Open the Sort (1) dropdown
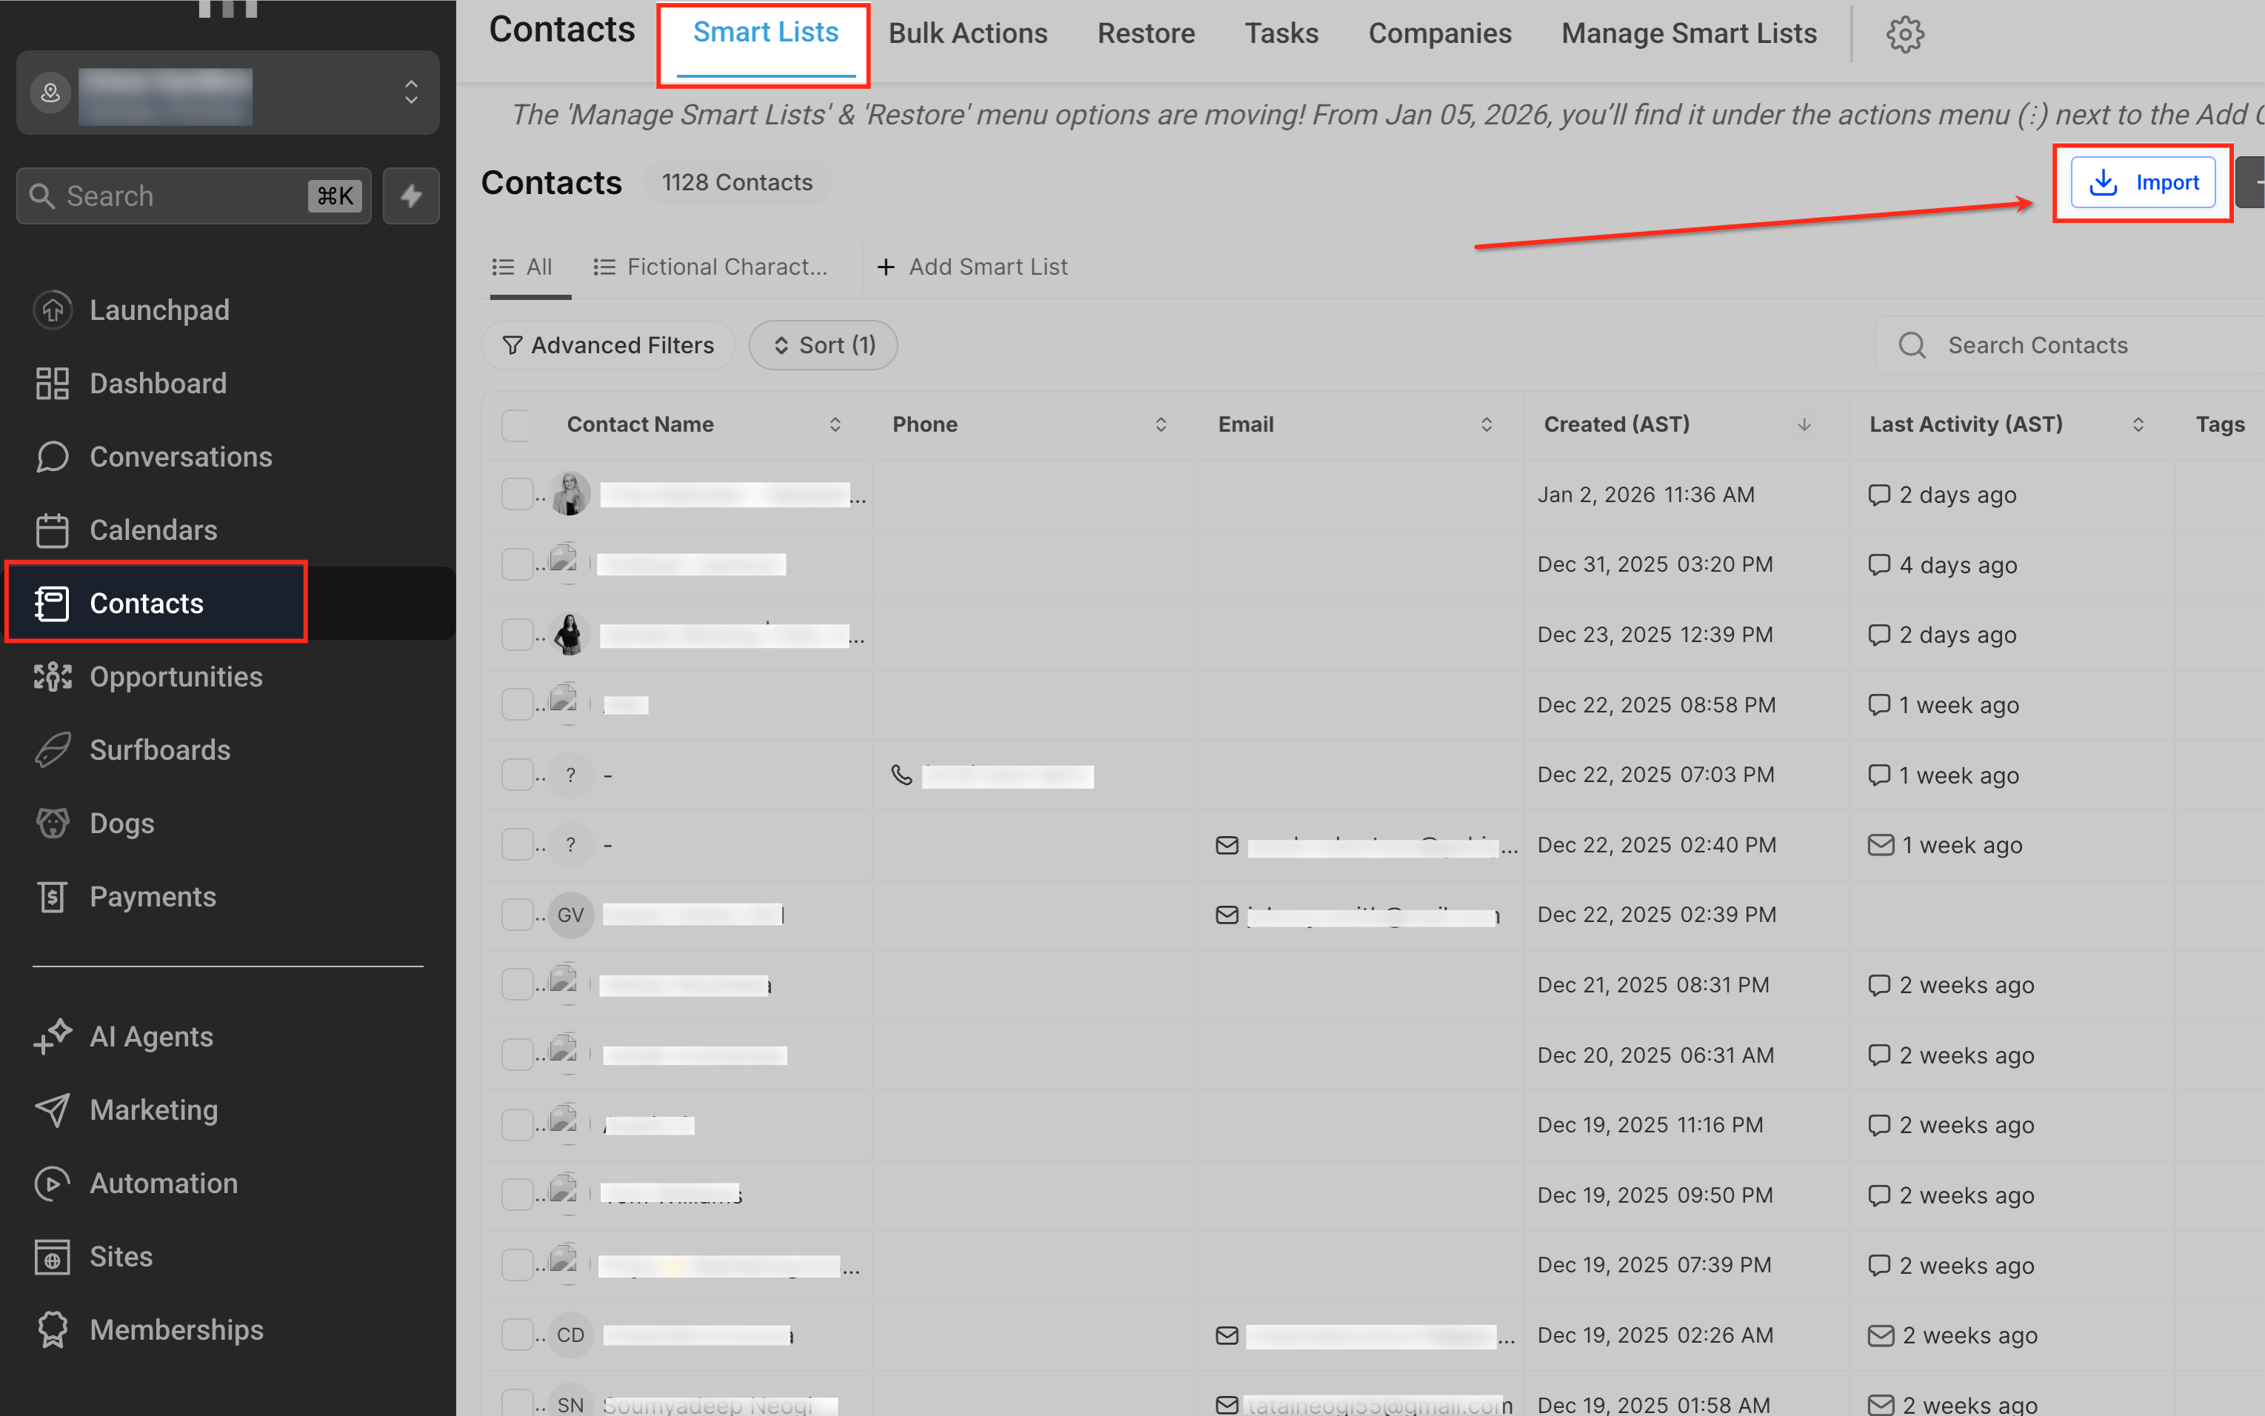This screenshot has width=2265, height=1416. coord(823,346)
